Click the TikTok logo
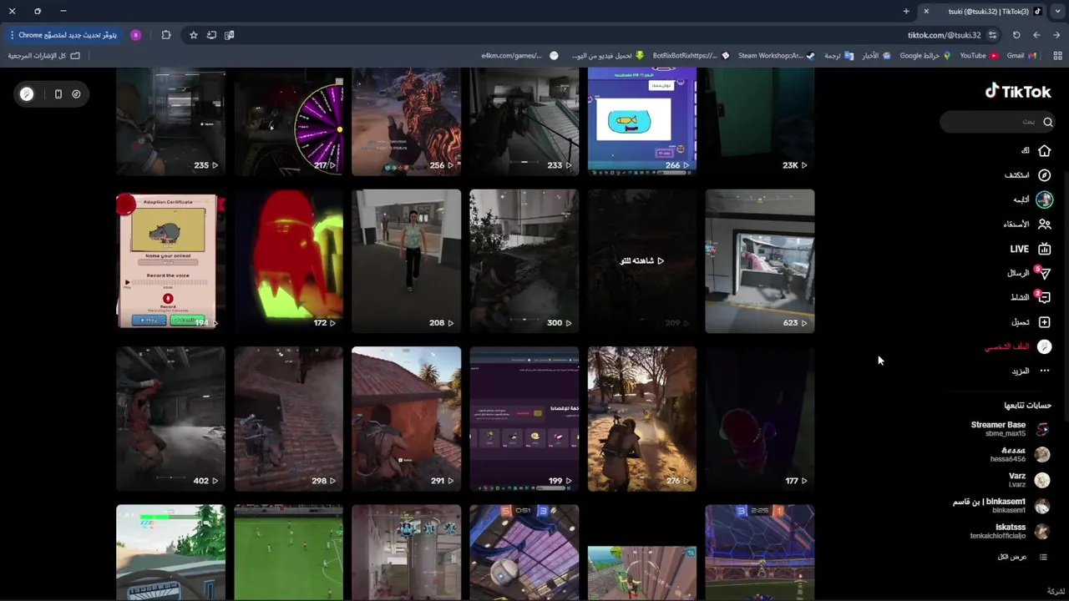This screenshot has width=1069, height=601. pyautogui.click(x=1018, y=92)
